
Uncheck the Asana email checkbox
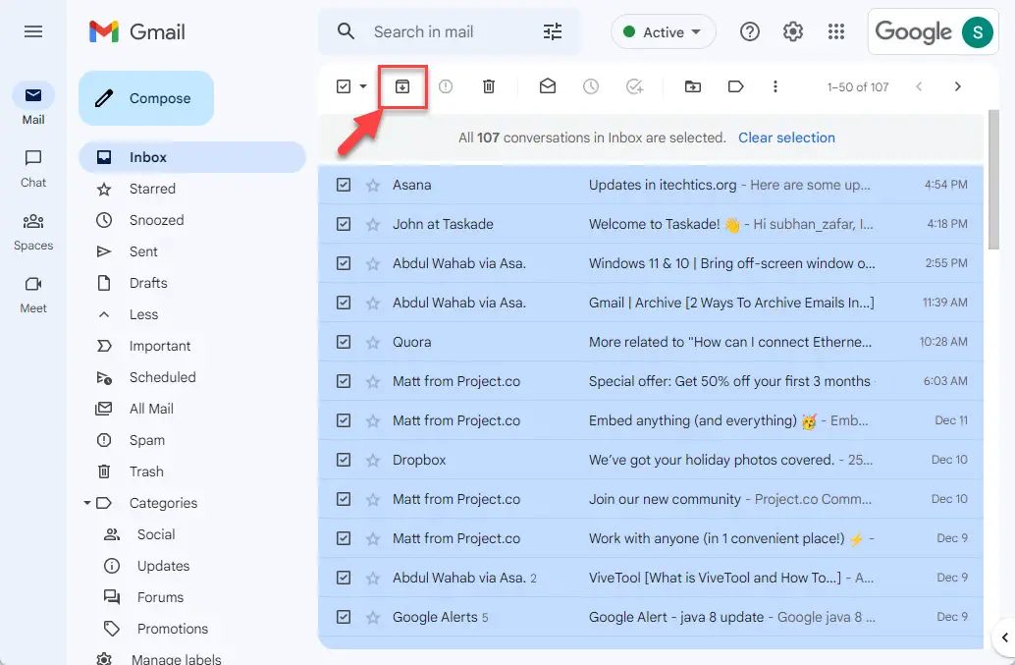point(344,185)
